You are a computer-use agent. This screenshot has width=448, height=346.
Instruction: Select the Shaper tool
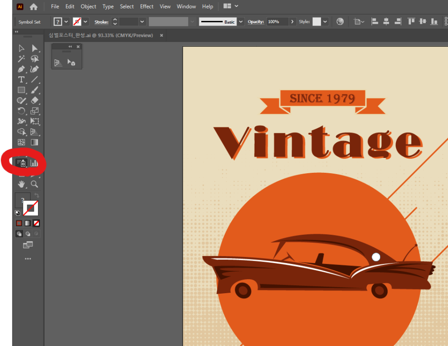click(21, 101)
